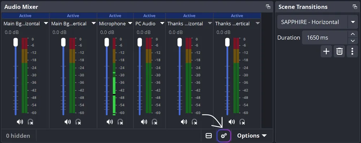Increase transition duration with up arrow
The image size is (361, 143).
point(353,34)
